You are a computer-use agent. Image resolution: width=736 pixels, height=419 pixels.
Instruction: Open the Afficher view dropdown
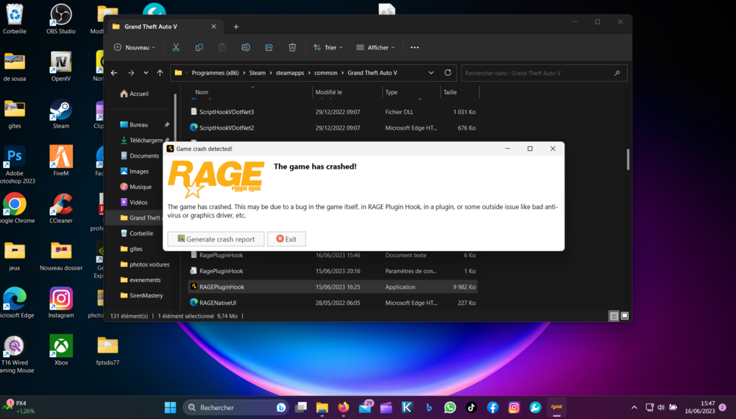click(x=375, y=47)
